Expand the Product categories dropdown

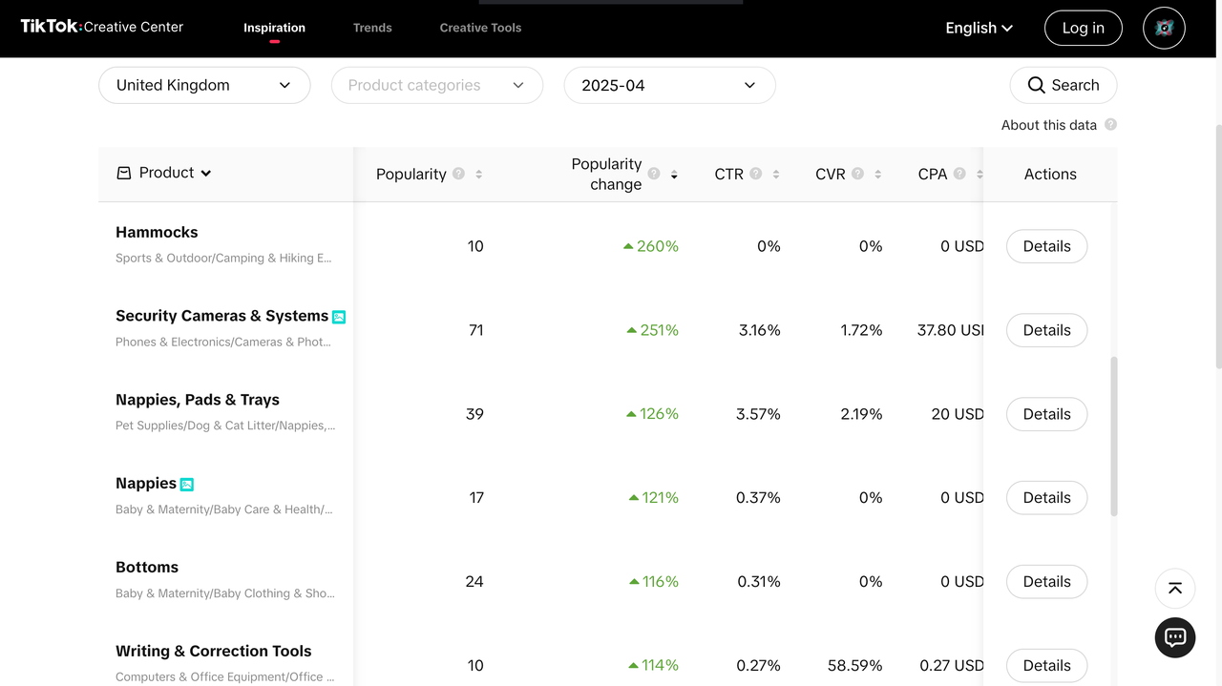tap(436, 85)
